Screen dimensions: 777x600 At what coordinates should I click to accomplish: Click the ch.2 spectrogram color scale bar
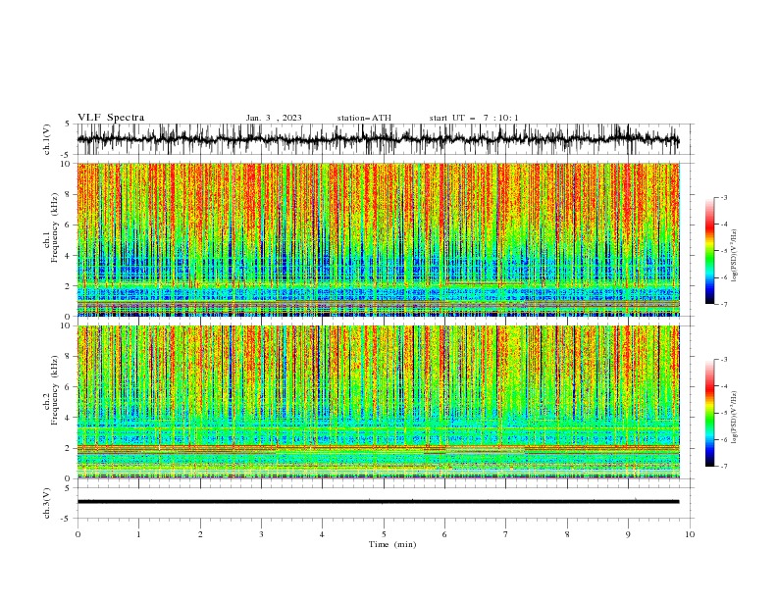point(709,413)
